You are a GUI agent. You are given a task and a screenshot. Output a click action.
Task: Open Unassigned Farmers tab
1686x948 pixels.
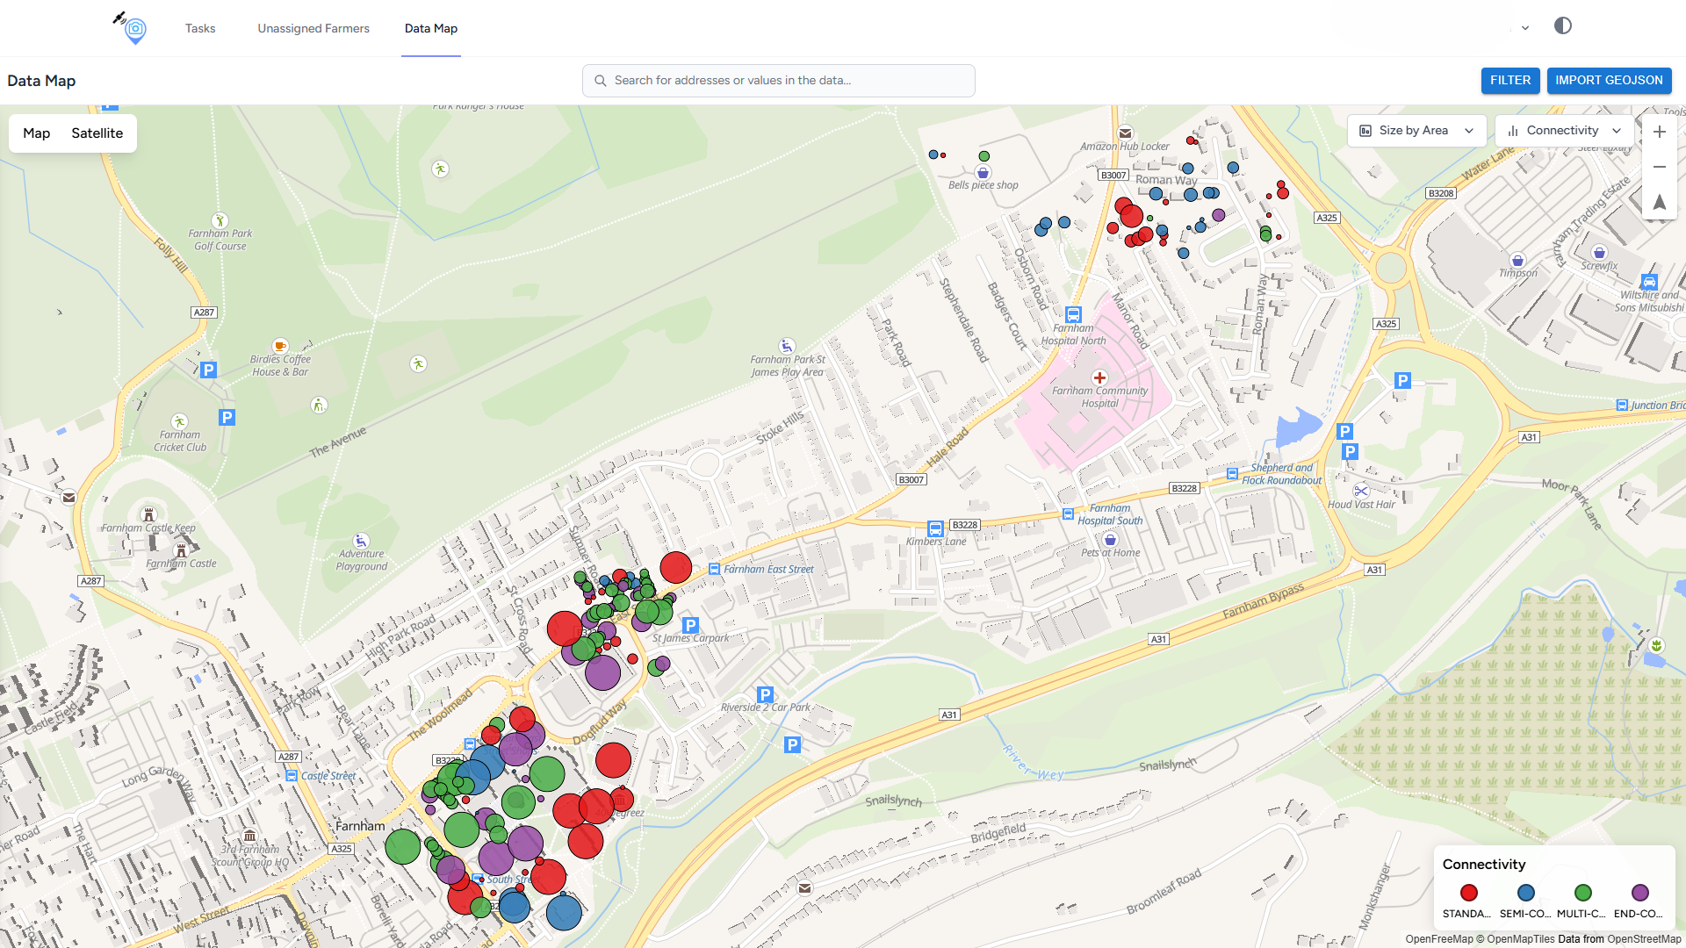click(313, 28)
